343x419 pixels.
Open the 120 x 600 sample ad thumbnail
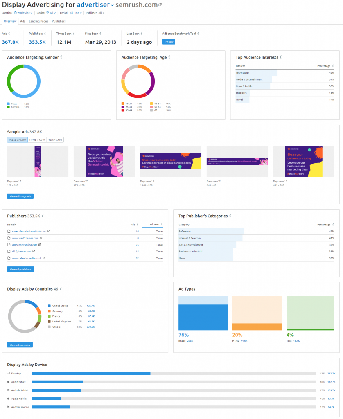tap(38, 161)
